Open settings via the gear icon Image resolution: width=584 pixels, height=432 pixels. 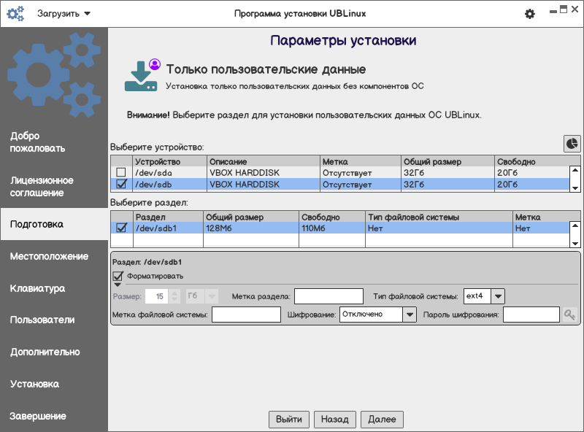530,14
